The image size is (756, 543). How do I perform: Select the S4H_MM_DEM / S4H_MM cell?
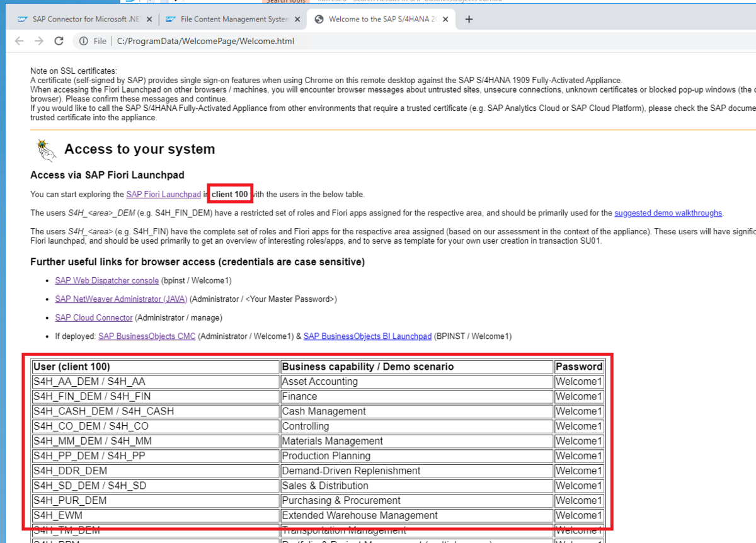[155, 441]
